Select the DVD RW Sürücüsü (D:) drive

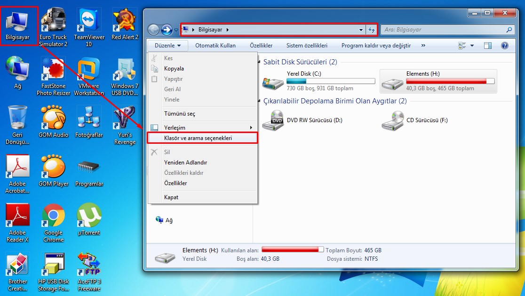click(x=273, y=120)
